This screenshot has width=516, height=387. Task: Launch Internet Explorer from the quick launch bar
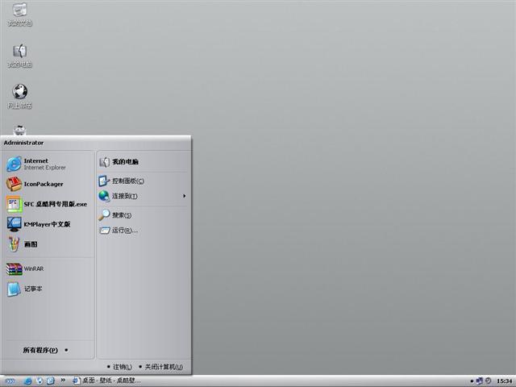pyautogui.click(x=28, y=381)
